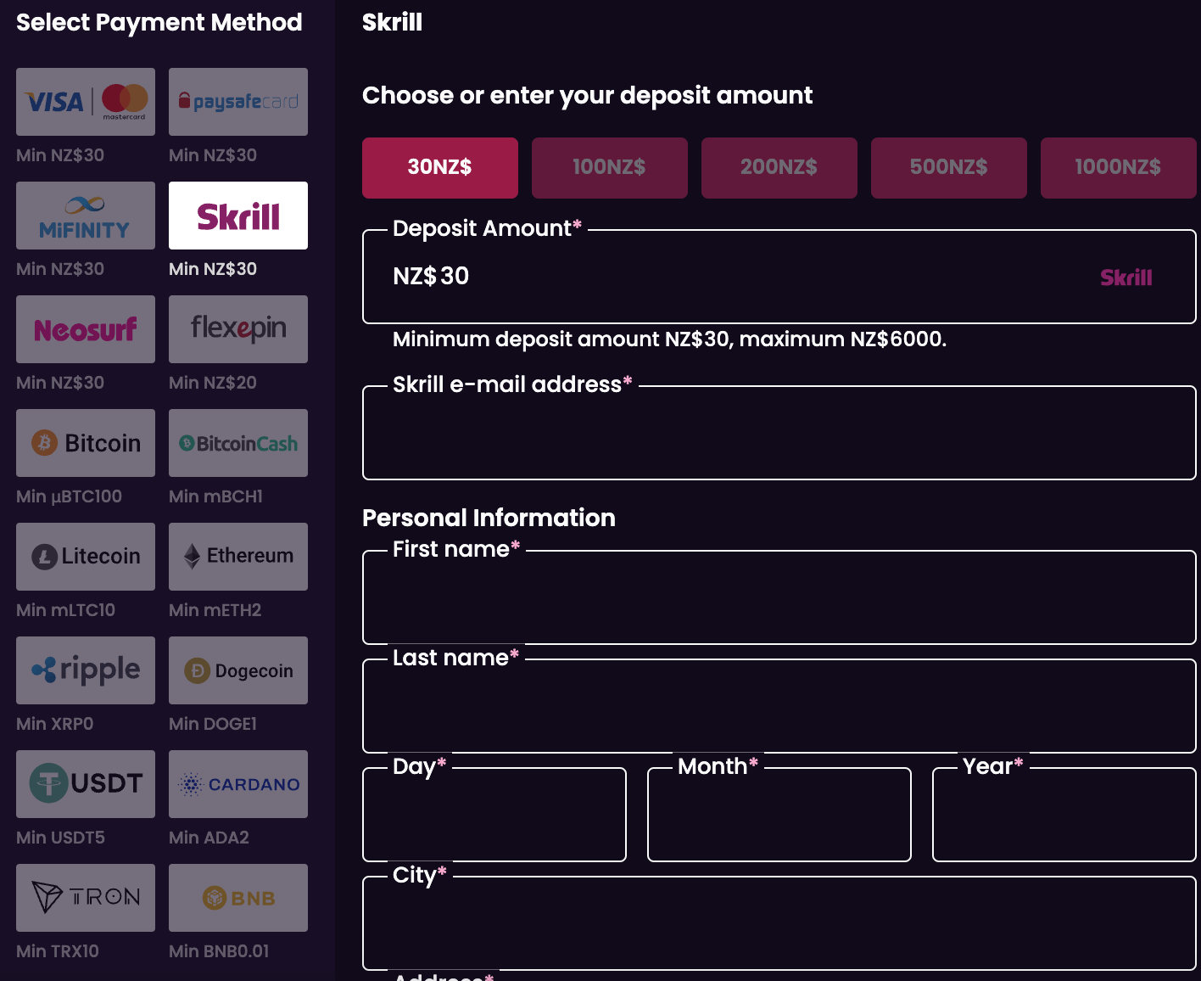The width and height of the screenshot is (1201, 981).
Task: Pick the 100NZ$ deposit amount
Action: click(610, 168)
